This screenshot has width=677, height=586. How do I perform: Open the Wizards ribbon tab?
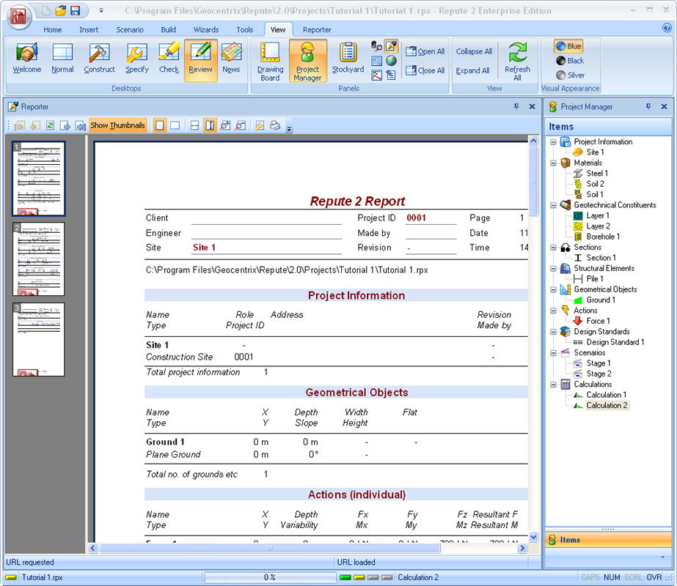click(206, 30)
